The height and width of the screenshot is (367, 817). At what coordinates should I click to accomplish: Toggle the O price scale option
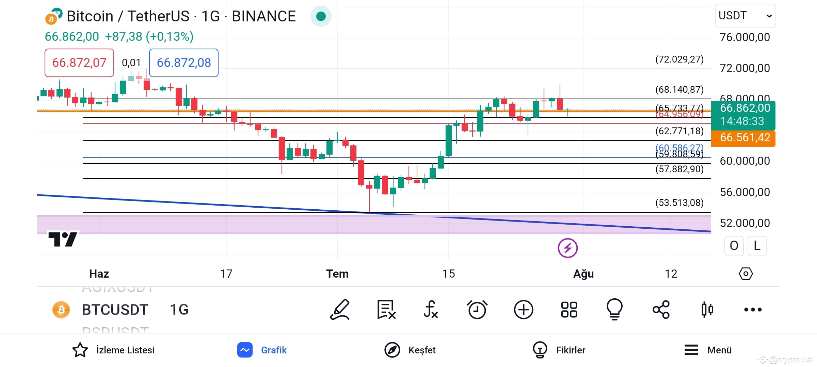[x=734, y=246]
